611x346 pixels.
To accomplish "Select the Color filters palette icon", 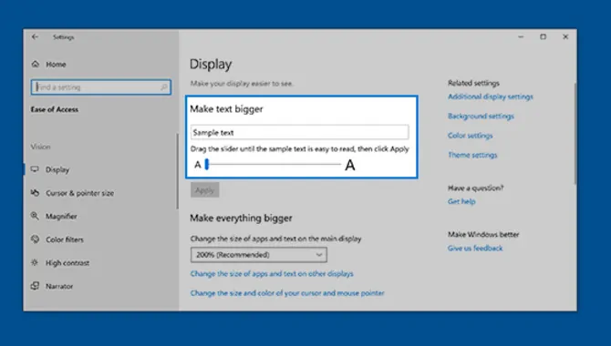I will [35, 239].
